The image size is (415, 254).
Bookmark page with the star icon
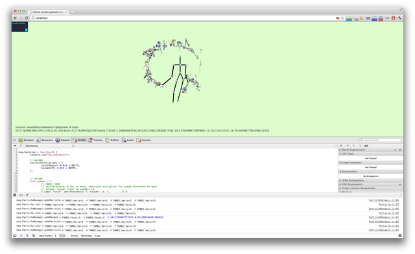pos(342,18)
